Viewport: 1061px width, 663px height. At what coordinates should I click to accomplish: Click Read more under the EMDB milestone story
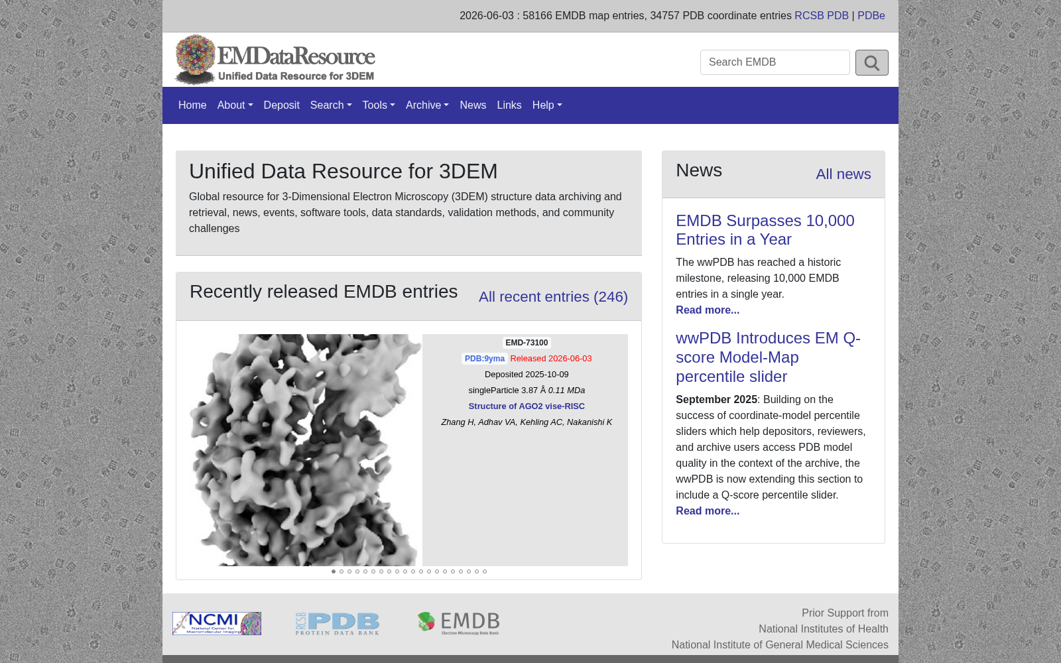point(708,310)
